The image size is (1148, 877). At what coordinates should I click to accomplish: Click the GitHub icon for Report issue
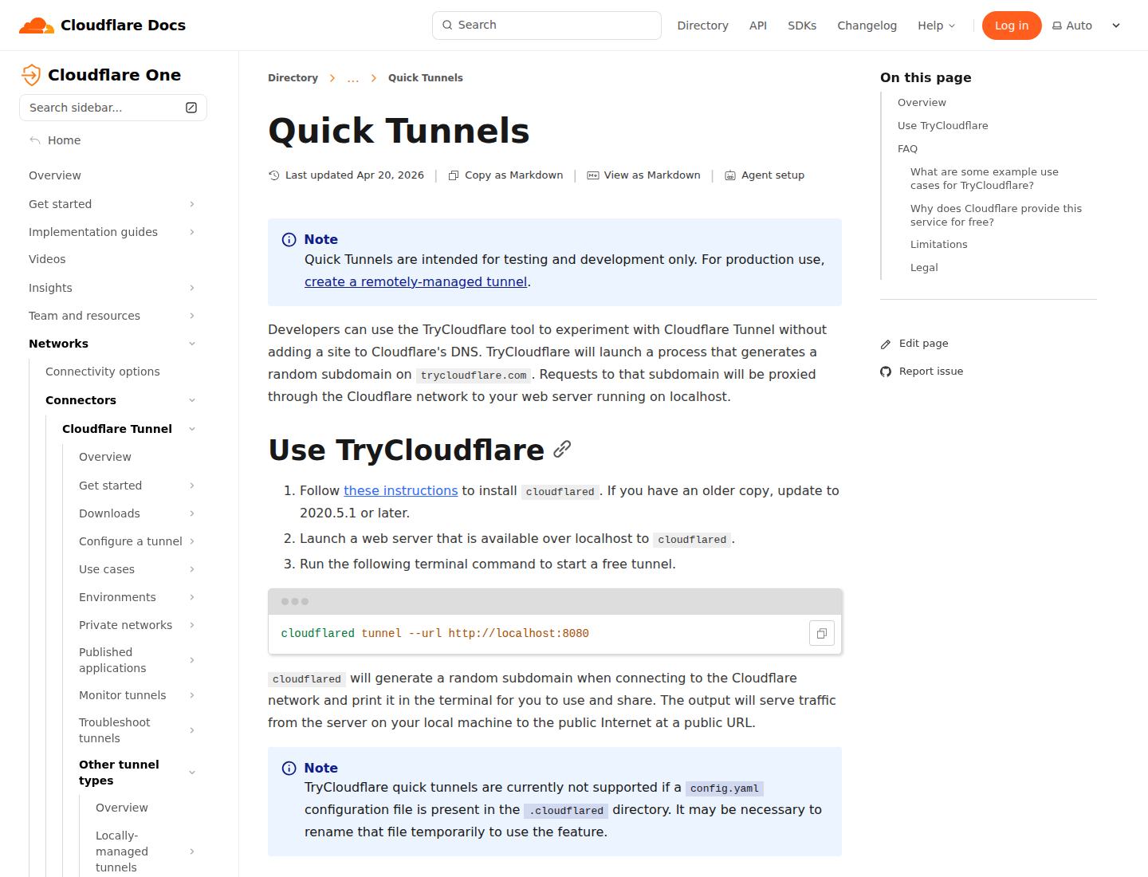(886, 372)
